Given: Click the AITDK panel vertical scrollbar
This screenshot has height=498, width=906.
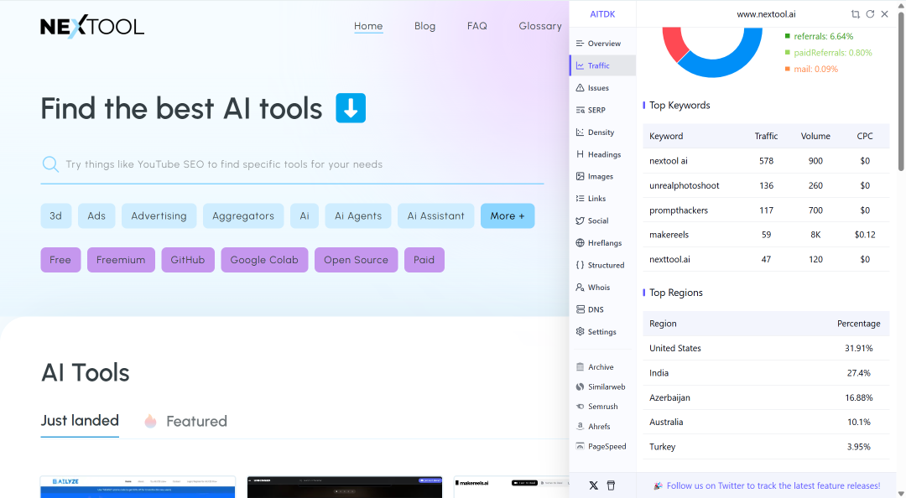Looking at the screenshot, I should coord(901,92).
